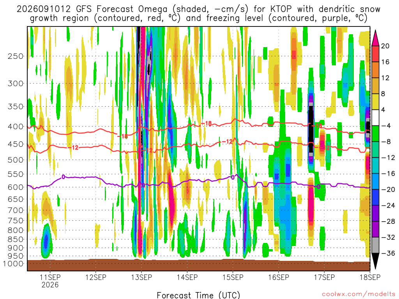Viewport: 399px width, 299px height.
Task: Click the white swatch between 4 and -4
Action: (x=375, y=118)
